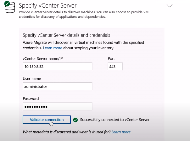Click the 'User name' label
Image resolution: width=190 pixels, height=141 pixels.
click(x=32, y=79)
